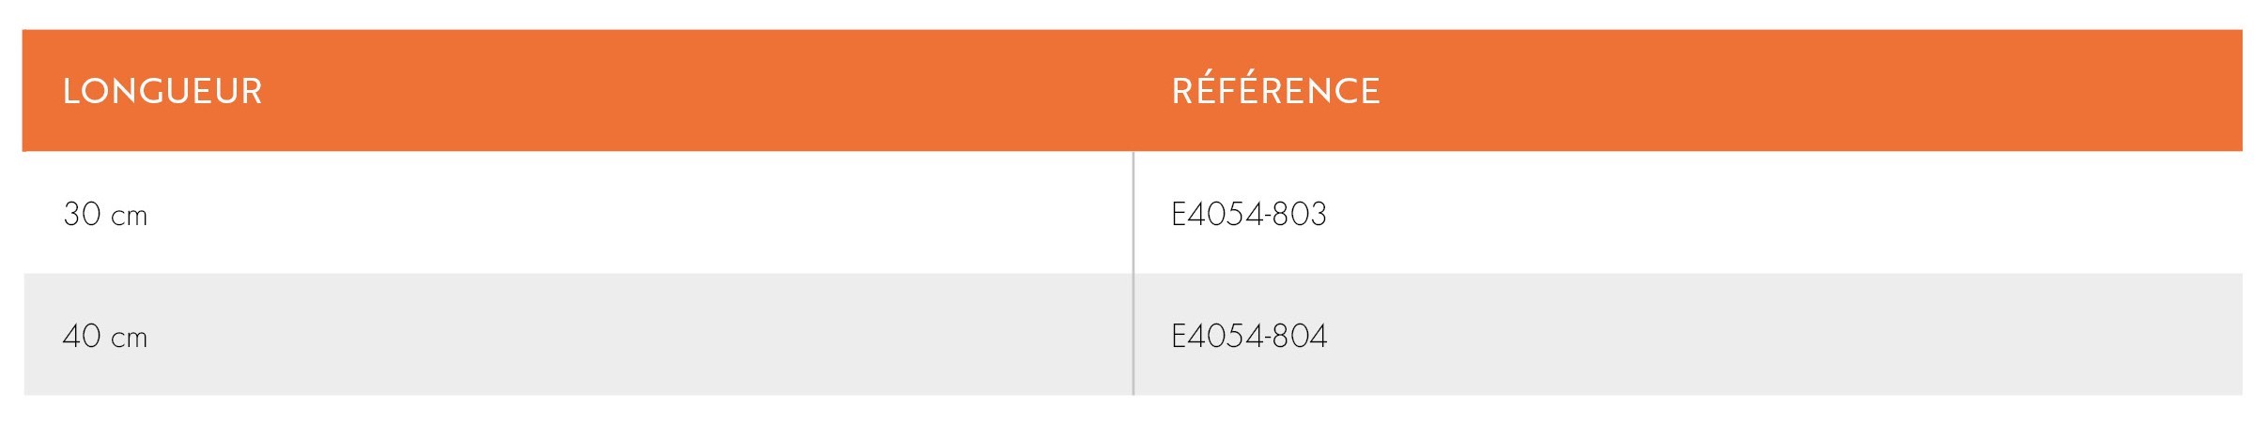2268x423 pixels.
Task: Click the vertical divider between columns
Action: [x=1134, y=273]
